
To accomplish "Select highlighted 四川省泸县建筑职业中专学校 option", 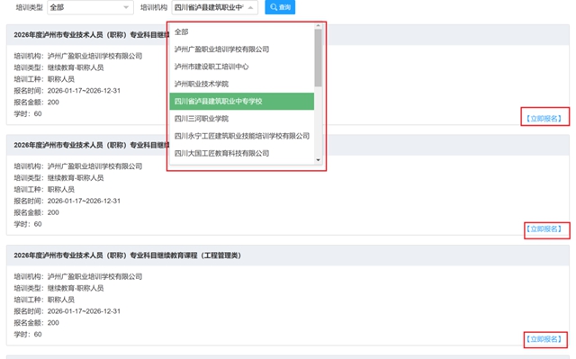I will tap(242, 102).
